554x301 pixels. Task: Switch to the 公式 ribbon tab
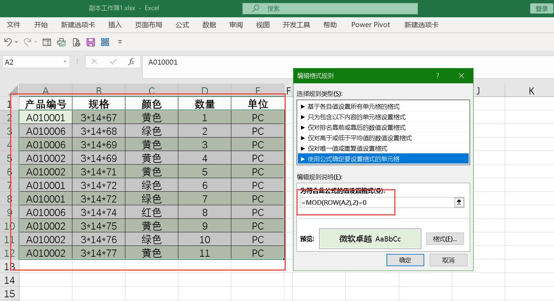click(x=182, y=25)
